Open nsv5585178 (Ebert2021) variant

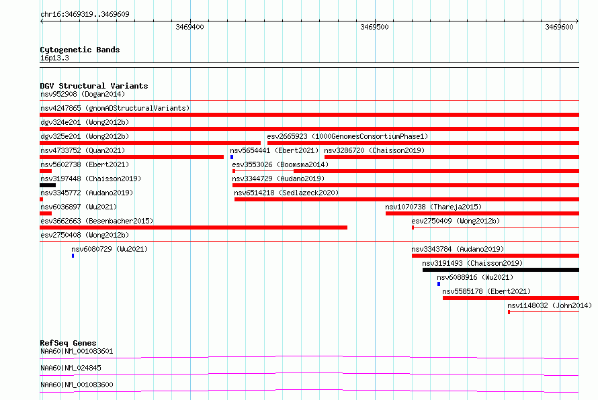486,291
